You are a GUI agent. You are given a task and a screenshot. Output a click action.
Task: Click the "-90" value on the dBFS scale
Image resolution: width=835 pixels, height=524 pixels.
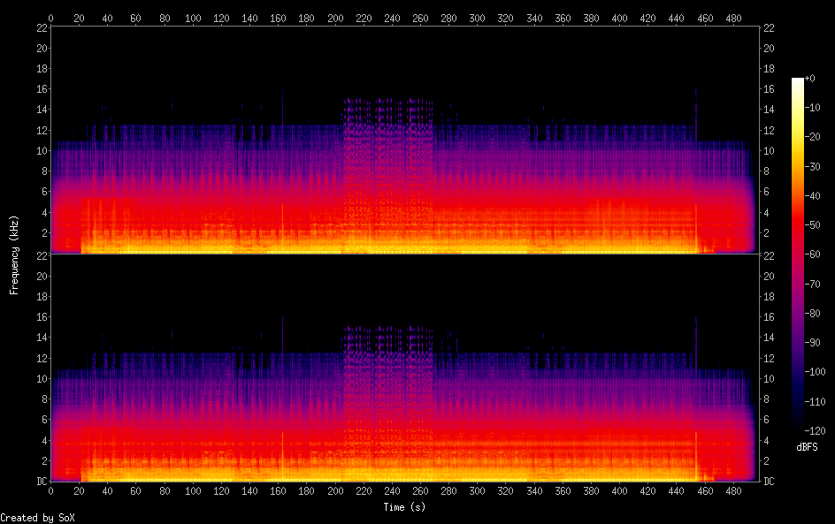[812, 343]
